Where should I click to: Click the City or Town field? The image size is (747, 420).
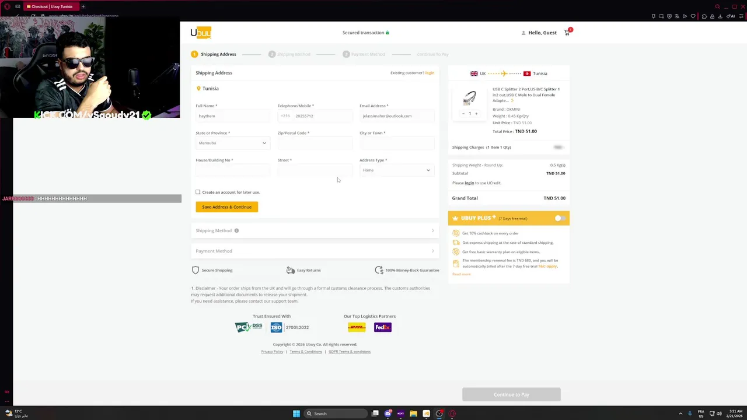(x=397, y=143)
